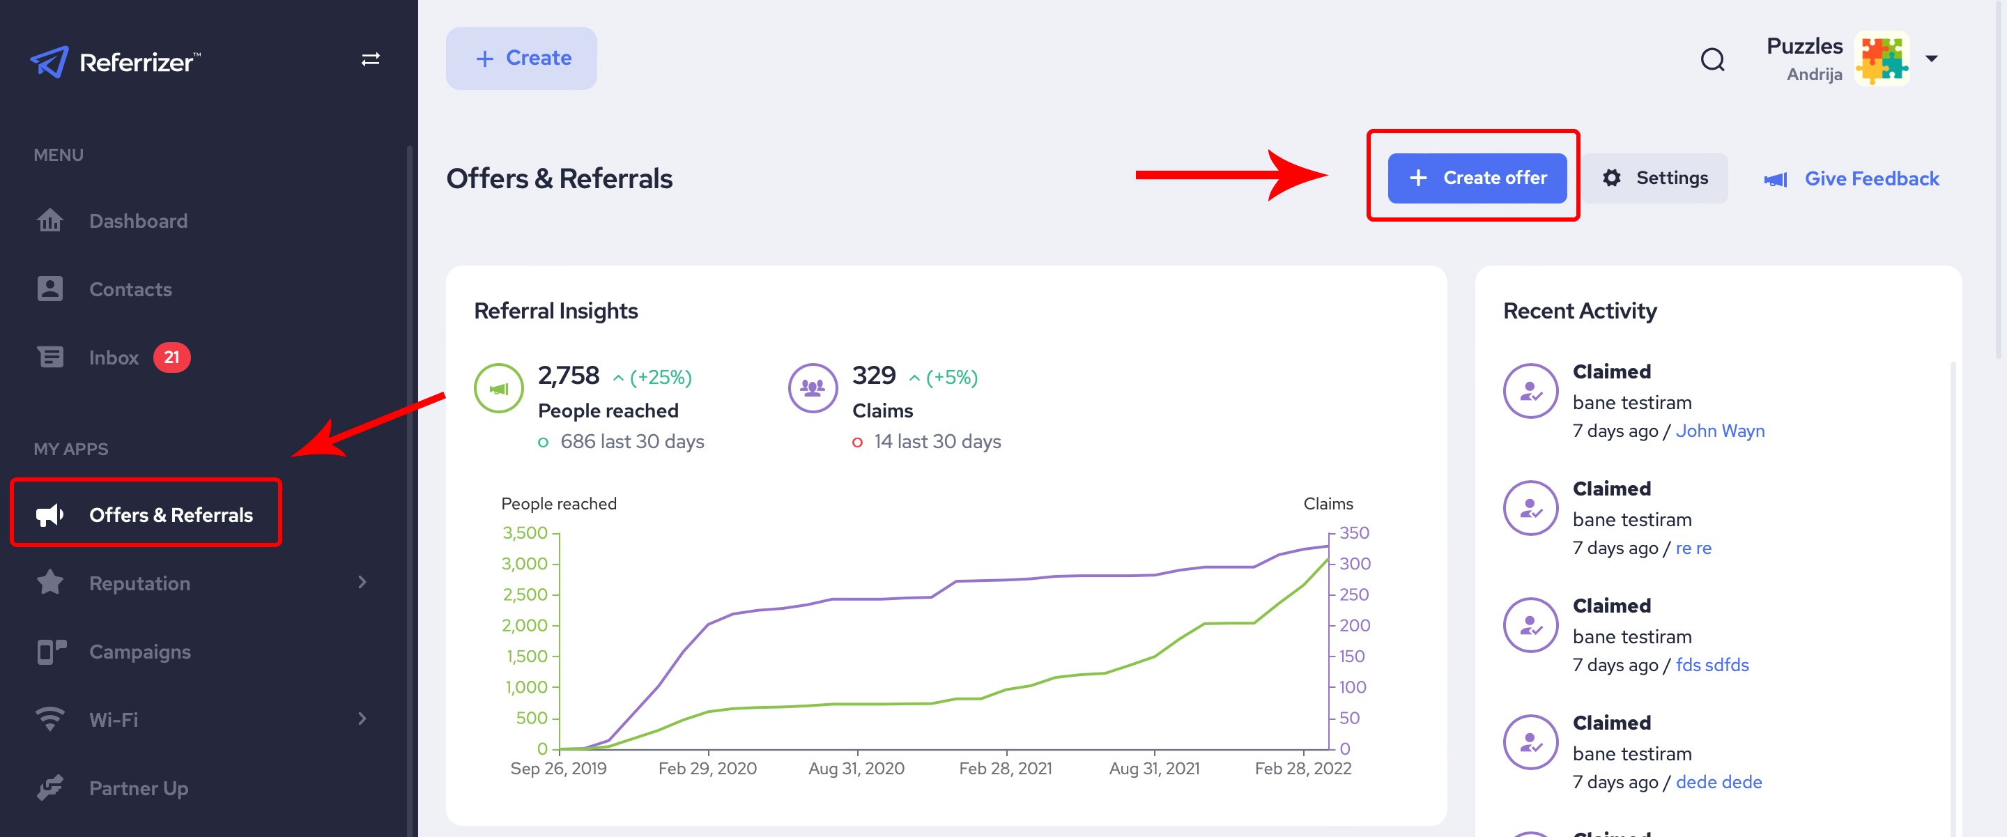Click the Inbox sidebar icon

(51, 357)
